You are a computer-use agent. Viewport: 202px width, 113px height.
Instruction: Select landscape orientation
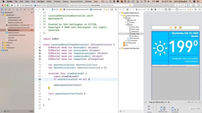coord(177,110)
